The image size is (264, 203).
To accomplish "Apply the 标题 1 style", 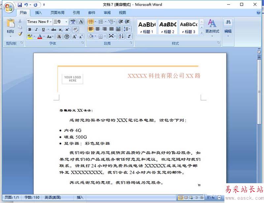I will 147,27.
